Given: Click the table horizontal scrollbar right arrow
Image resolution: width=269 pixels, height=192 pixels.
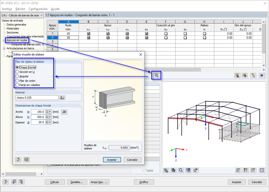Looking at the screenshot, I should [x=264, y=70].
